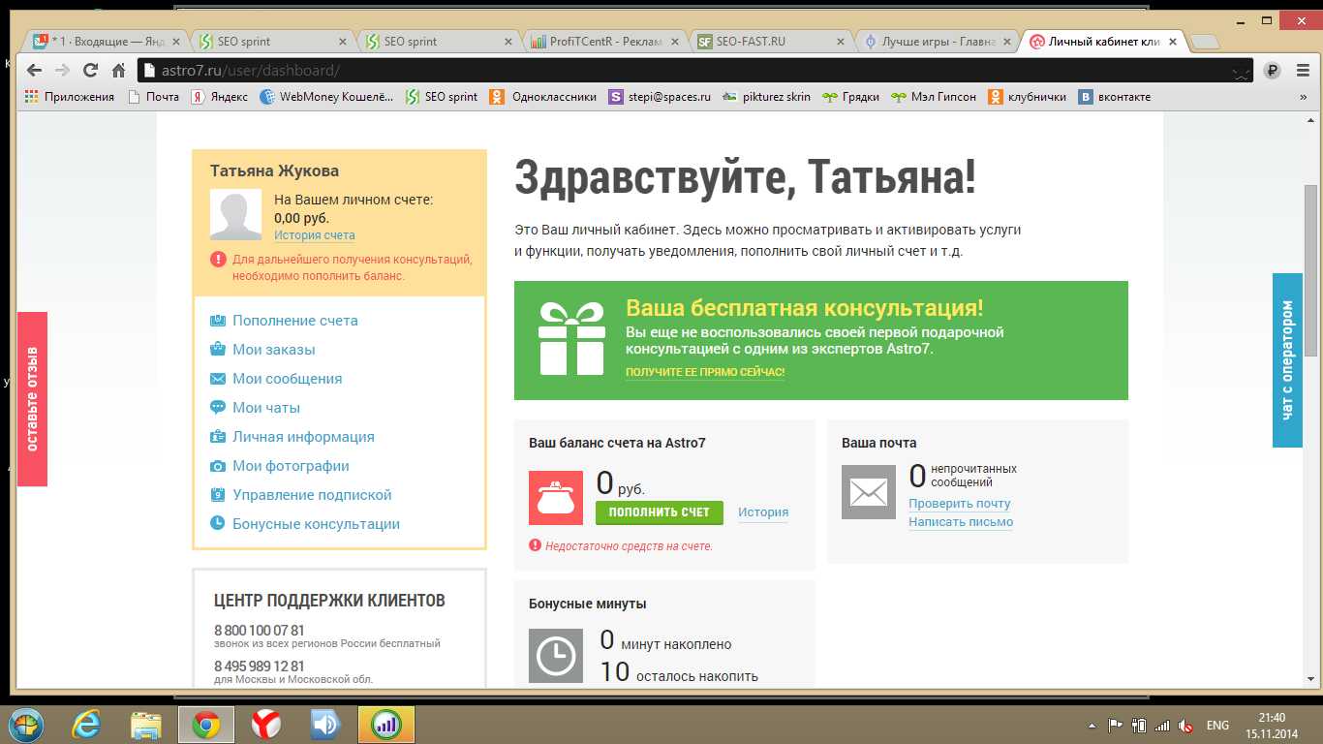Screen dimensions: 1323x744
Task: Open File Explorer from the taskbar
Action: click(146, 725)
